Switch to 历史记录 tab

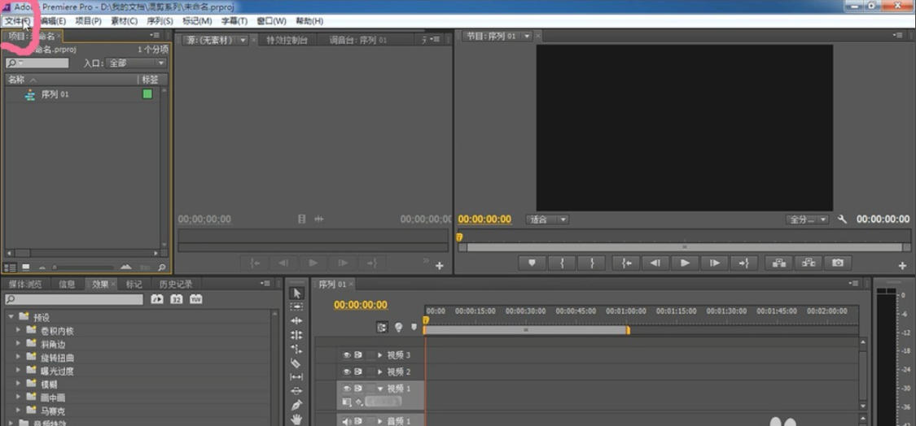click(x=176, y=285)
